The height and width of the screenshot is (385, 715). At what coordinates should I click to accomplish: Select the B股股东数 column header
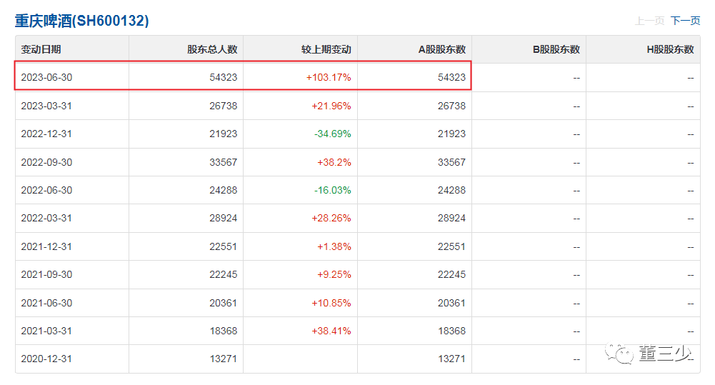click(x=556, y=49)
